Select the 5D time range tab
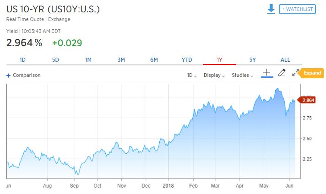 (x=55, y=60)
